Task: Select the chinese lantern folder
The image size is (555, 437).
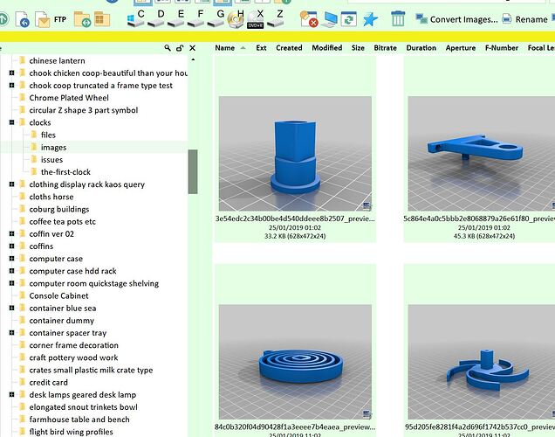Action: (57, 60)
